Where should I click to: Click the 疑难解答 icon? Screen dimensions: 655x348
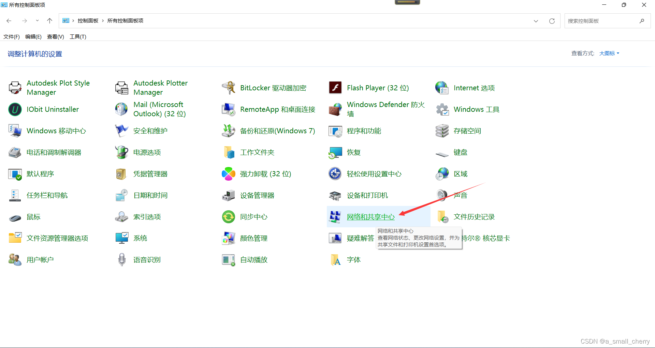(x=335, y=238)
